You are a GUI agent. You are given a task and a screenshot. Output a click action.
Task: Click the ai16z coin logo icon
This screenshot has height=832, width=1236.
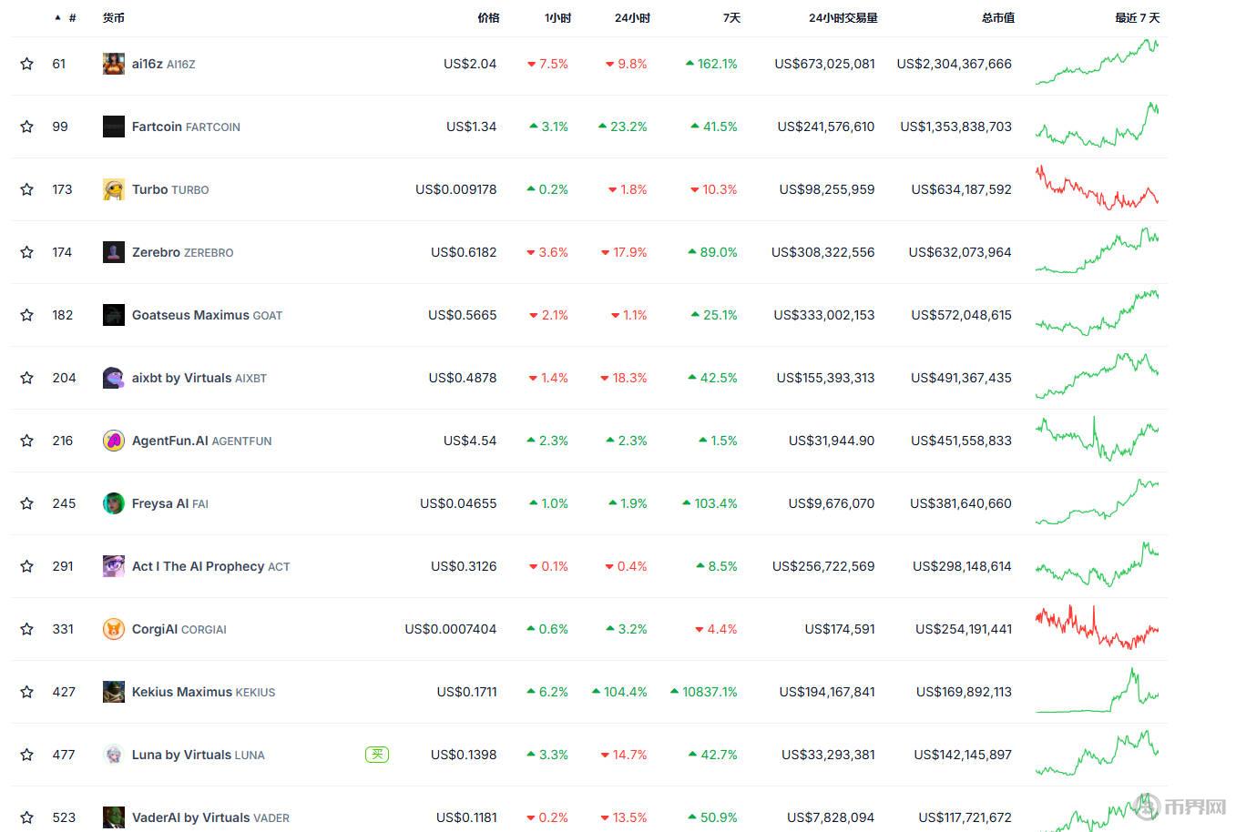click(113, 64)
